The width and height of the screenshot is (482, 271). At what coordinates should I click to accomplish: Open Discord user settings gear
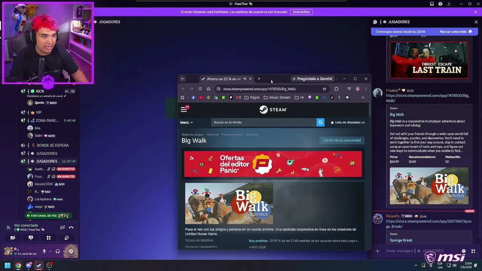coord(71,251)
